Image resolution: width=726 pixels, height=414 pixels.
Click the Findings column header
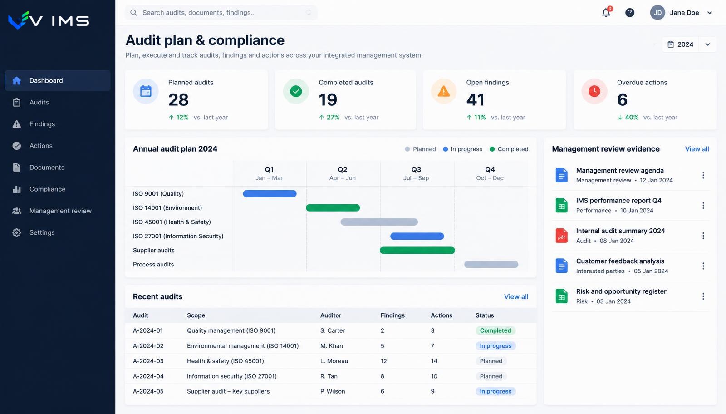pyautogui.click(x=392, y=315)
